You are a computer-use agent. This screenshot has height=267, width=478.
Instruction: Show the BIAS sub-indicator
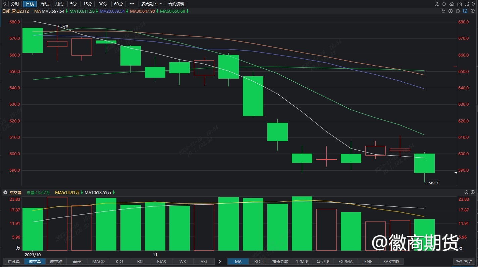point(161,261)
